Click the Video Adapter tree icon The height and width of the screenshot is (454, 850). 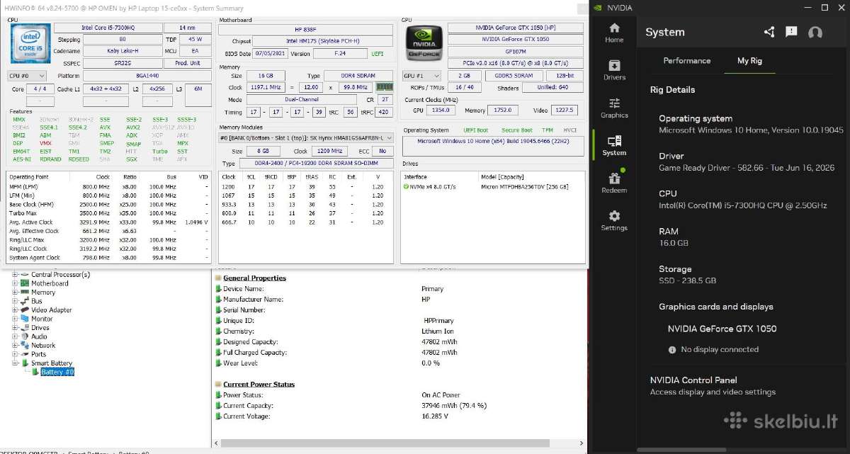point(25,310)
